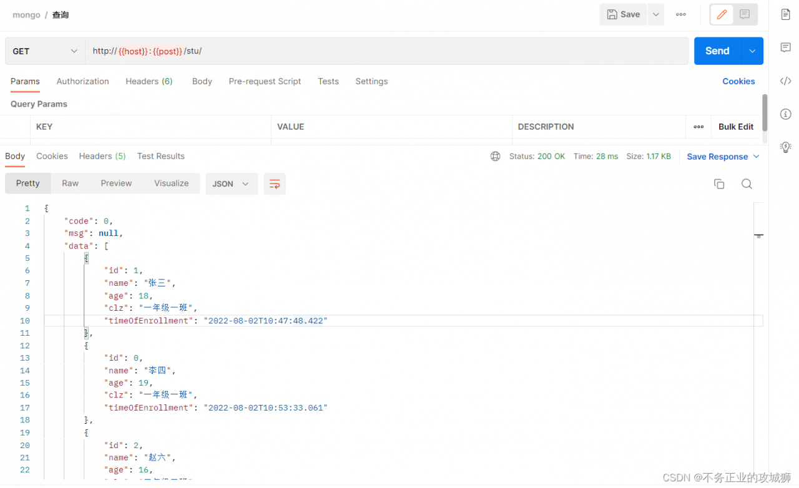Image resolution: width=799 pixels, height=488 pixels.
Task: Click the Status: 200 OK indicator
Action: 537,157
